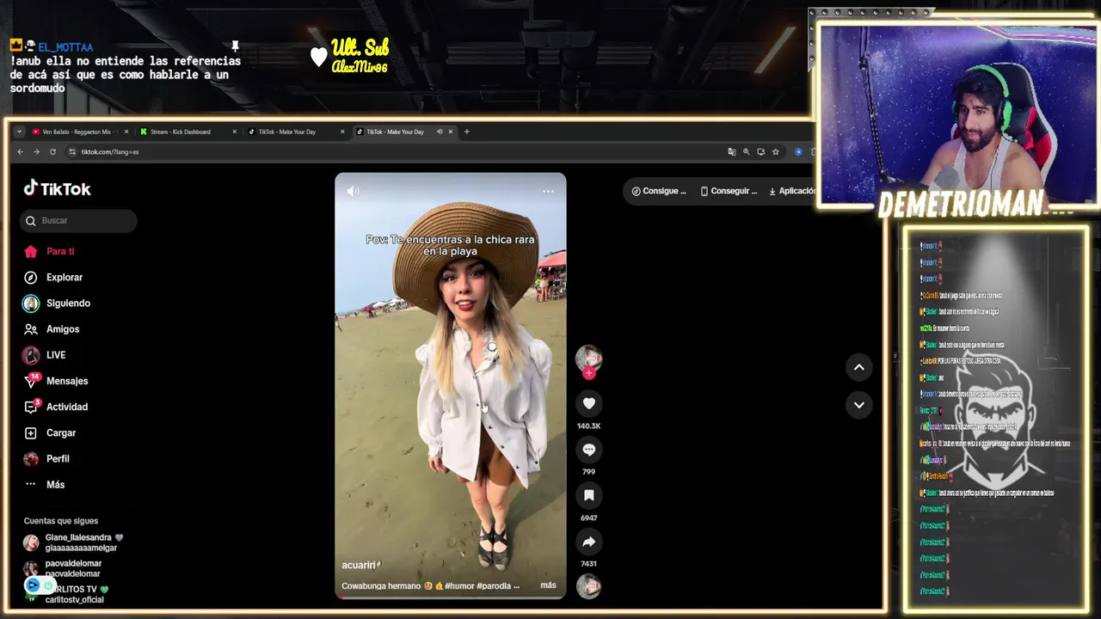This screenshot has width=1101, height=619.
Task: Like the video with heart icon
Action: coord(589,403)
